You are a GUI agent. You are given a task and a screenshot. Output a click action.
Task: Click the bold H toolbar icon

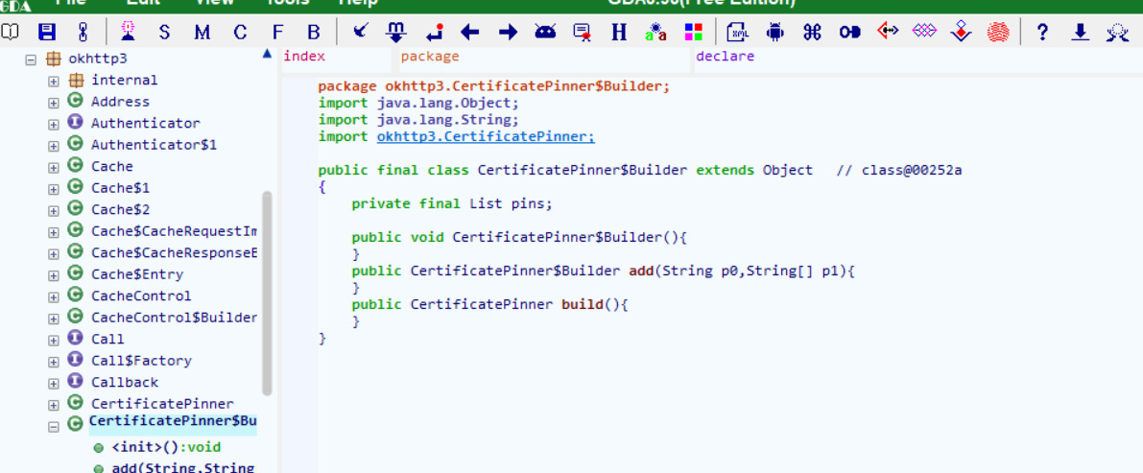619,32
